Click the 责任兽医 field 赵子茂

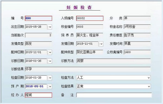[137, 35]
